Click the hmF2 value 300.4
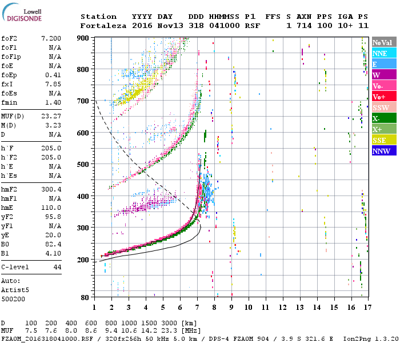This screenshot has width=400, height=343. coord(51,189)
